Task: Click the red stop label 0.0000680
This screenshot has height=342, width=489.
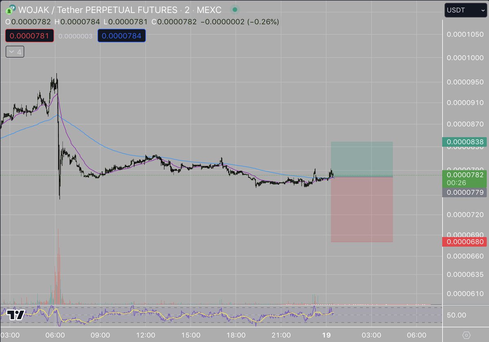Action: pyautogui.click(x=465, y=242)
